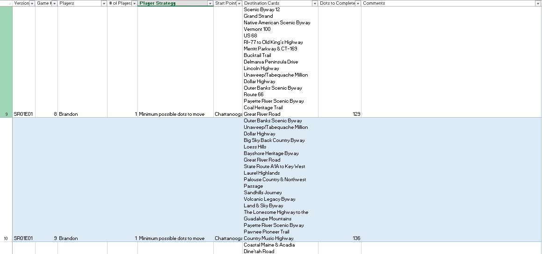Click the Game number 8 cell

(46, 114)
